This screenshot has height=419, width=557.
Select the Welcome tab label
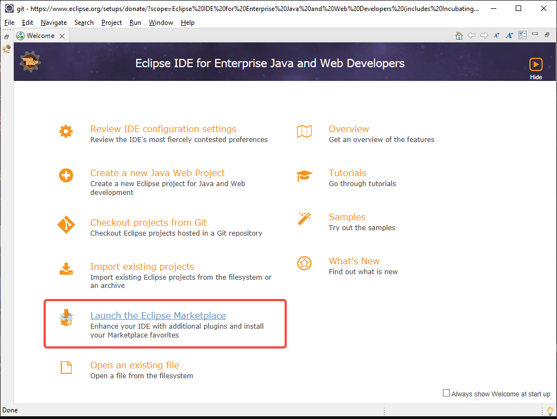click(x=40, y=36)
